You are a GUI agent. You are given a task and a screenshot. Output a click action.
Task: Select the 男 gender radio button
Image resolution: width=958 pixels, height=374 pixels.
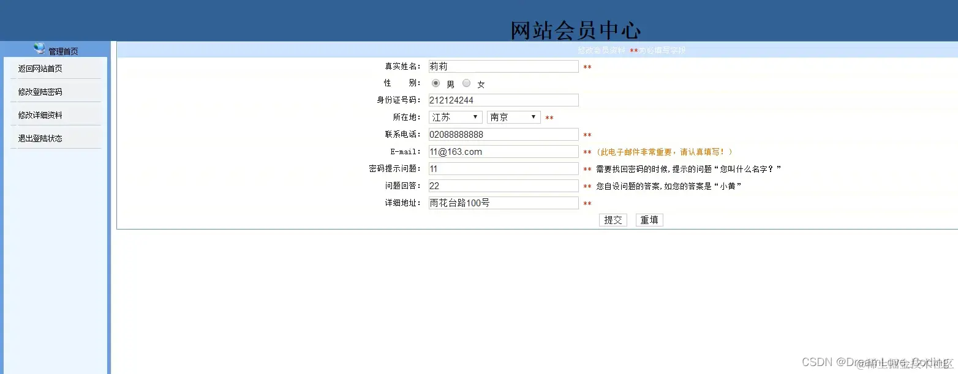[x=436, y=83]
